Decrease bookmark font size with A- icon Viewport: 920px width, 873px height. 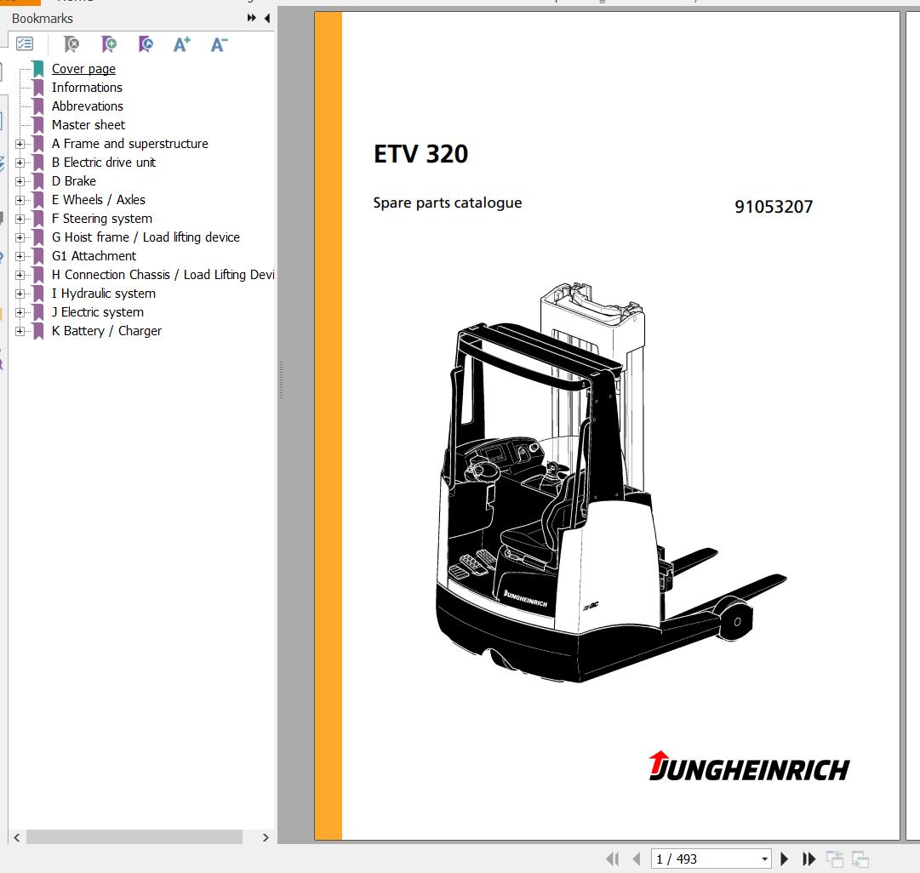[219, 44]
